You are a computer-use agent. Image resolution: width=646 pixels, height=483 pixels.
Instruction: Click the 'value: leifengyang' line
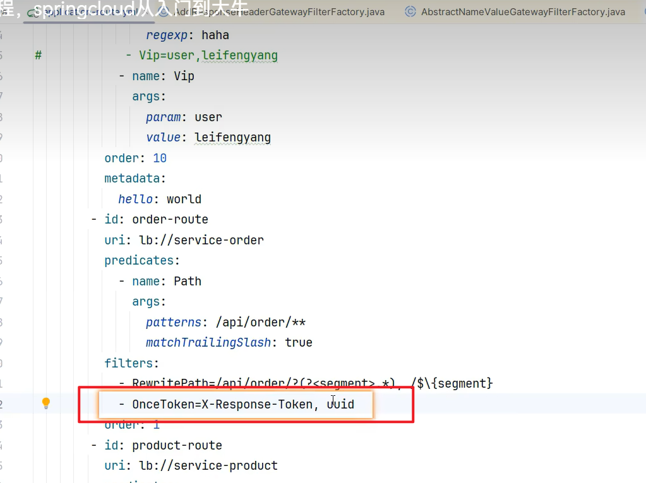point(208,137)
